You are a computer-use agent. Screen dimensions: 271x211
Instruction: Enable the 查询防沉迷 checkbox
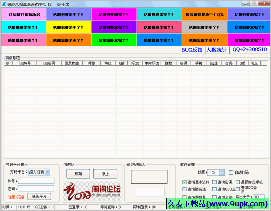(x=184, y=189)
